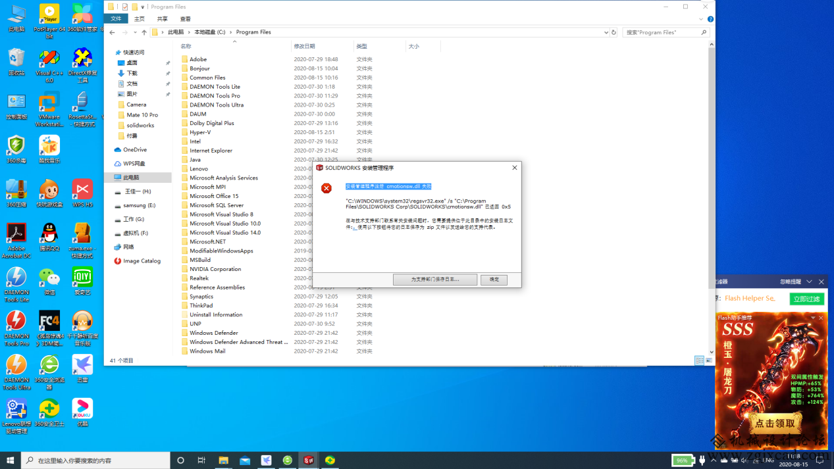834x469 pixels.
Task: Expand the address bar history dropdown
Action: tap(606, 32)
